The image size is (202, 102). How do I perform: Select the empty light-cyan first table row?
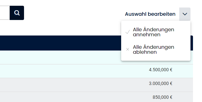click(60, 57)
